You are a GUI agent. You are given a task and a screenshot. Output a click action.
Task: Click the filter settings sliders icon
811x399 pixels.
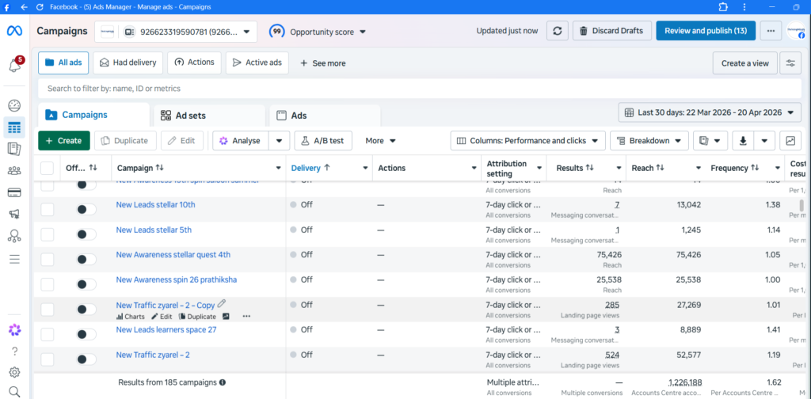point(790,63)
